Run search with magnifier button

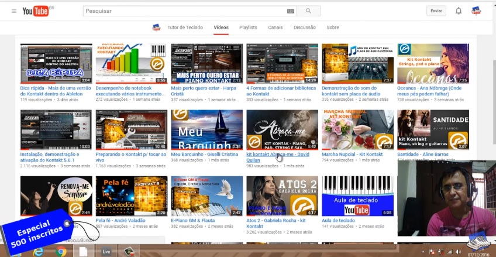308,11
